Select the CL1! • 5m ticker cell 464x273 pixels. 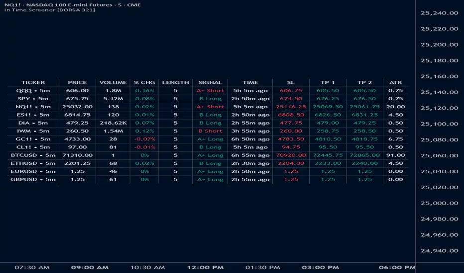pos(33,147)
